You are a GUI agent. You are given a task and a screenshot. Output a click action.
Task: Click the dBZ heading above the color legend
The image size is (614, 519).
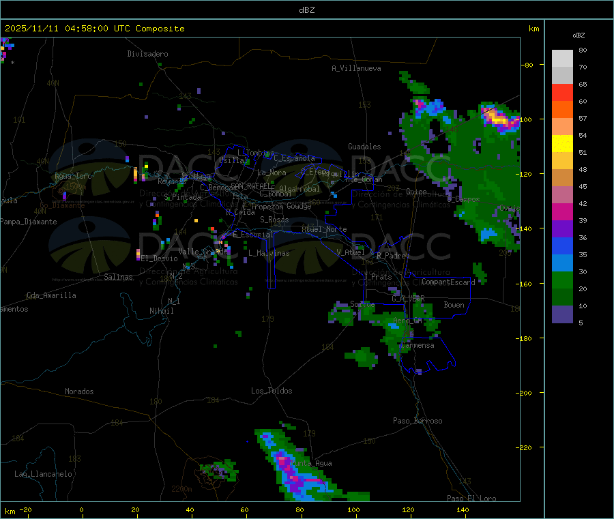579,35
